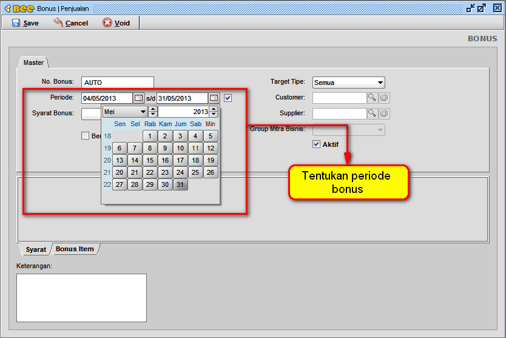Click the end date field 31/05/2013

[x=182, y=98]
